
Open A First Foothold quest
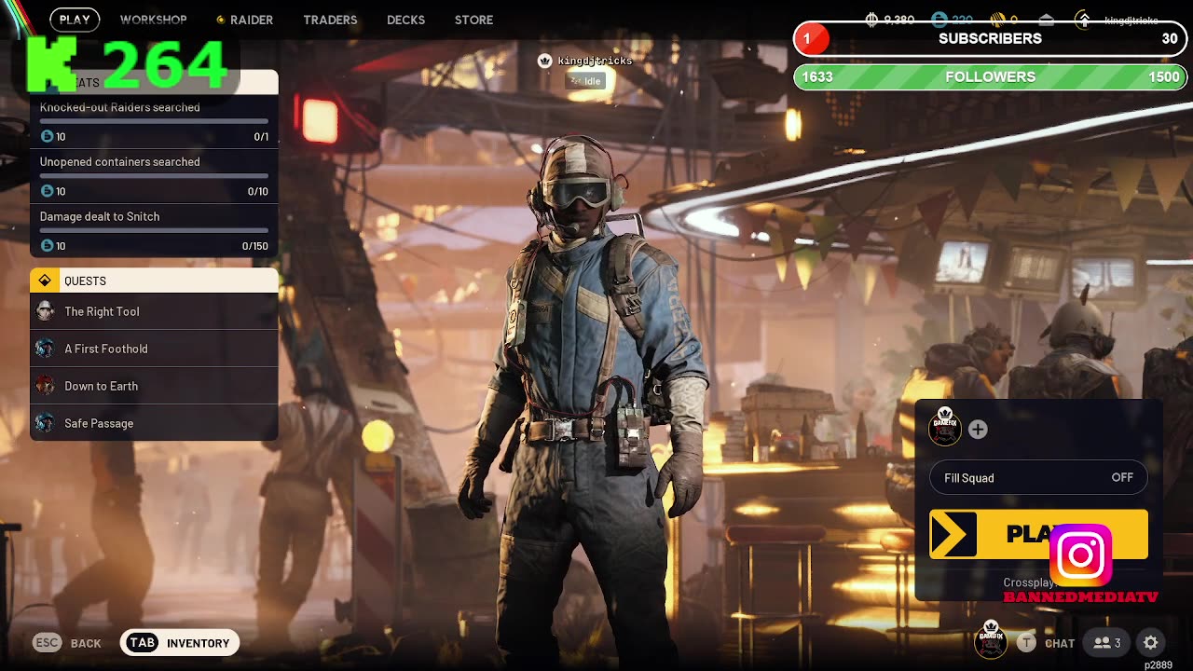154,349
